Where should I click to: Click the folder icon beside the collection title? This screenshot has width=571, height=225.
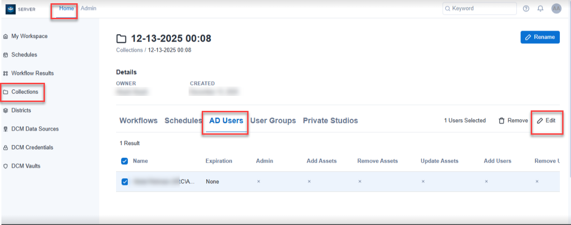click(x=122, y=39)
